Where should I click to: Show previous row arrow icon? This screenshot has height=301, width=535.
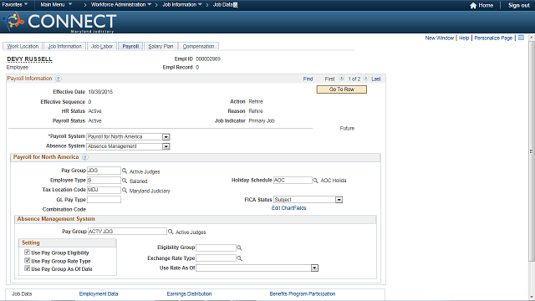pyautogui.click(x=342, y=79)
